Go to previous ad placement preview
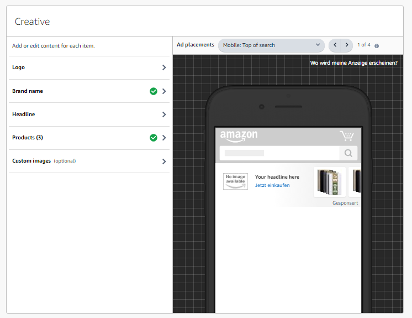Viewport: 412px width, 318px height. 335,45
